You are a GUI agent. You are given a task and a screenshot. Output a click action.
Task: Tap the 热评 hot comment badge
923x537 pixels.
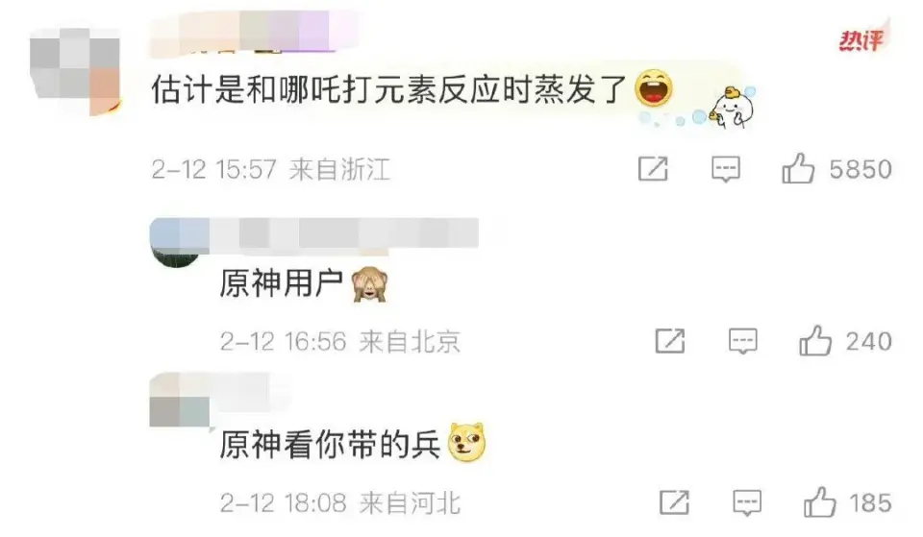(x=861, y=40)
